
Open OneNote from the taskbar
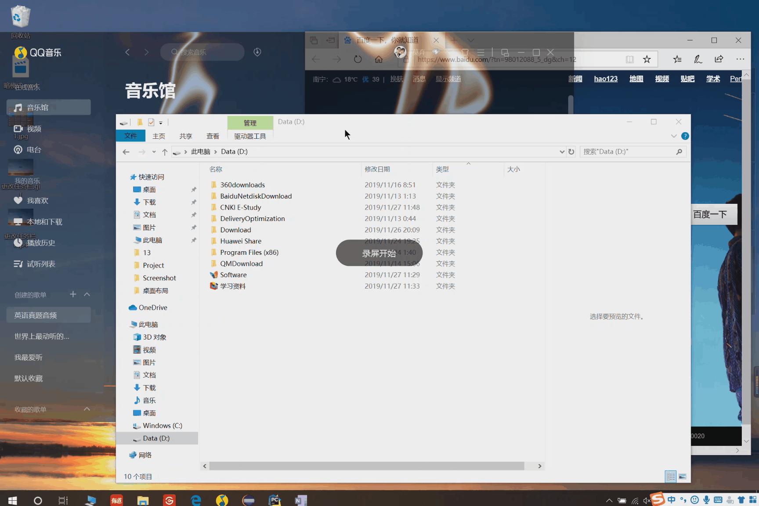click(x=301, y=500)
